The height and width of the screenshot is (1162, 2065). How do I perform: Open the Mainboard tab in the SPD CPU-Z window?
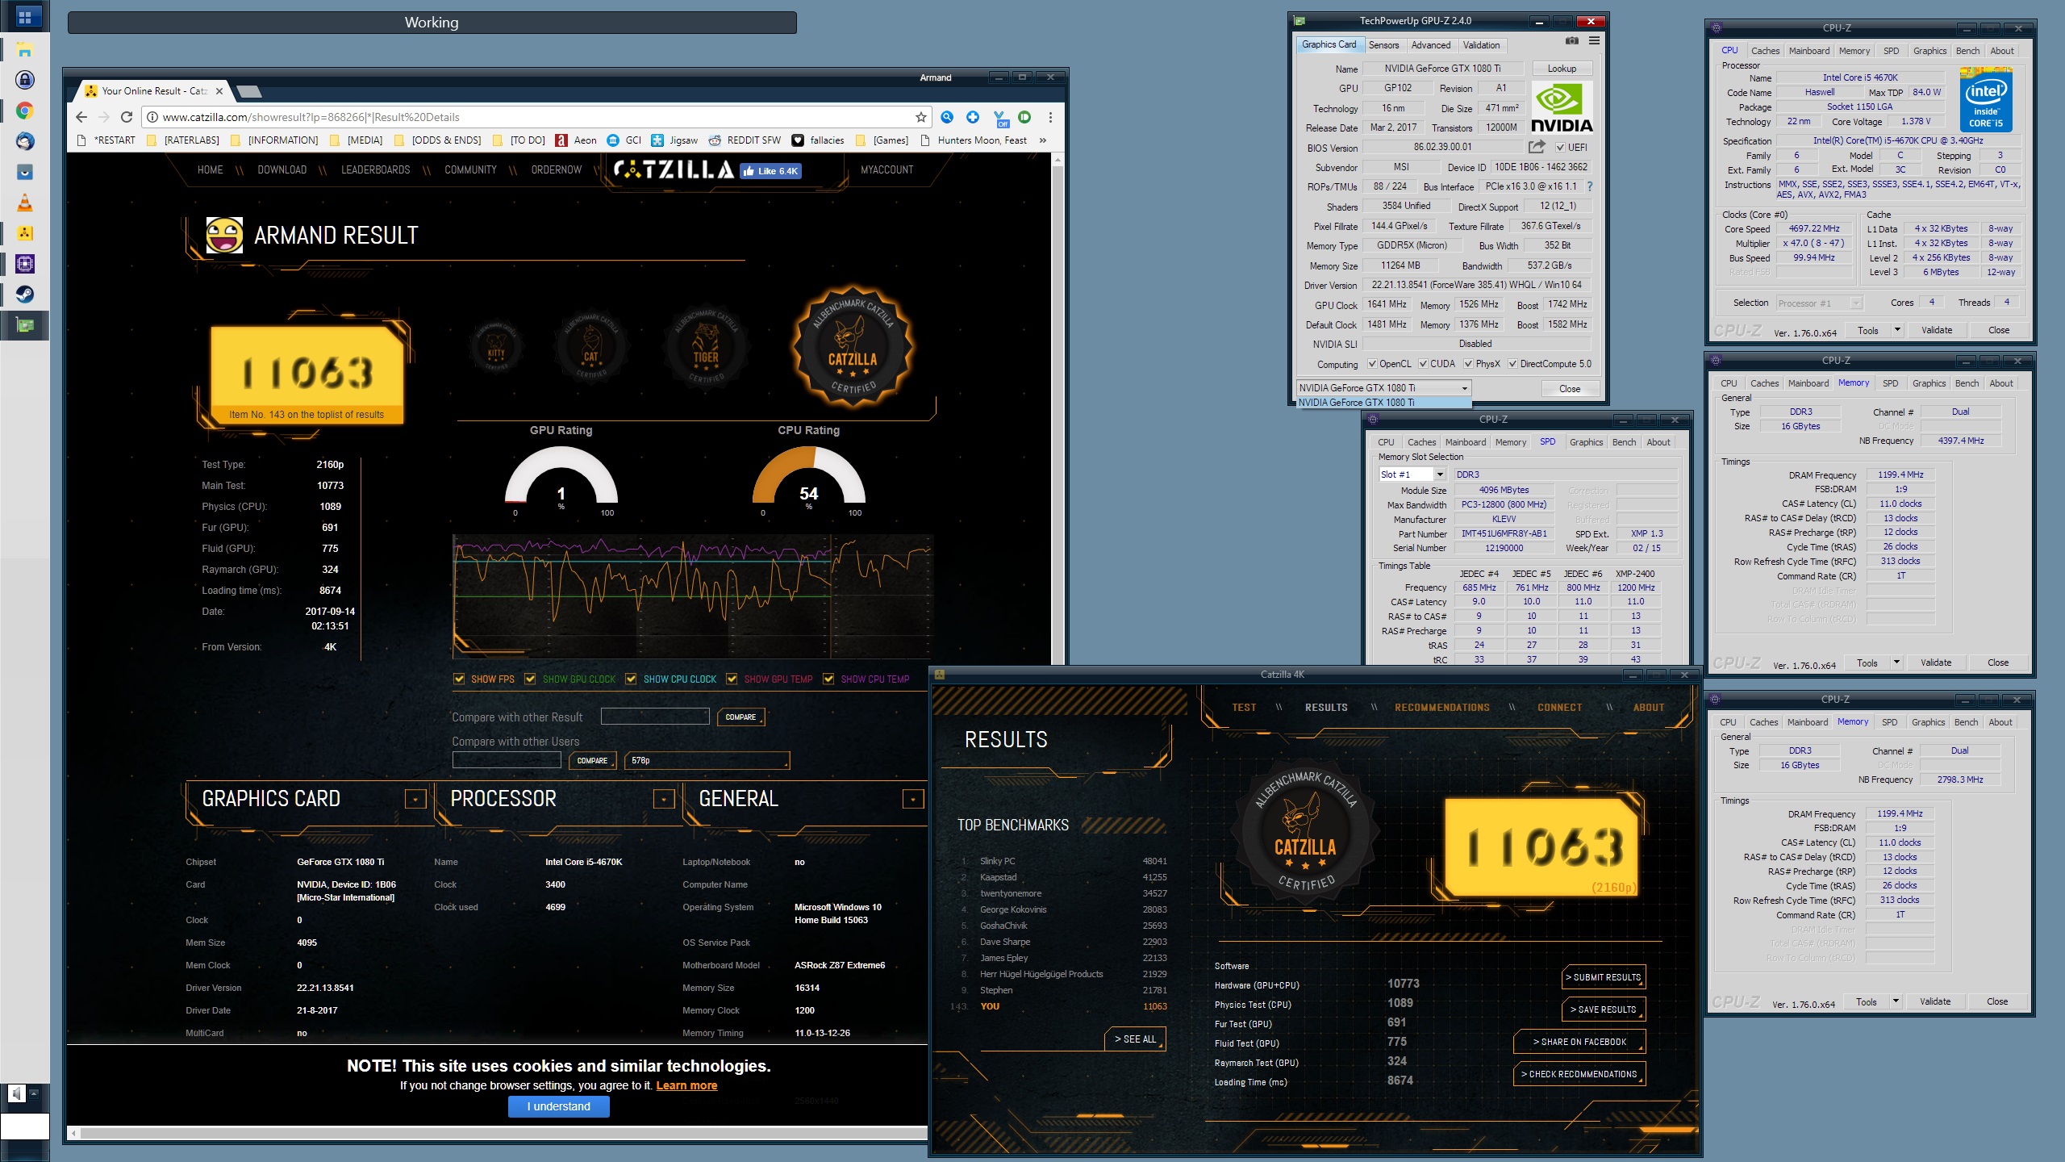point(1466,442)
